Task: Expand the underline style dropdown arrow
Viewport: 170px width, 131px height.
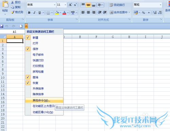Action: (43, 13)
